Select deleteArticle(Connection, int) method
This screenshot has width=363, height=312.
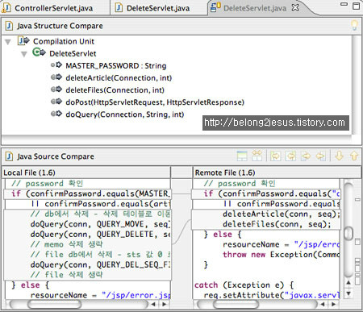(x=119, y=78)
